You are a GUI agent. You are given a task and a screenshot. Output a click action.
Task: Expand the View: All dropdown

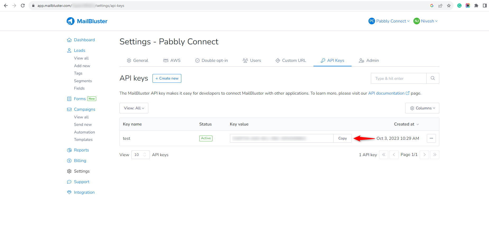[x=134, y=108]
